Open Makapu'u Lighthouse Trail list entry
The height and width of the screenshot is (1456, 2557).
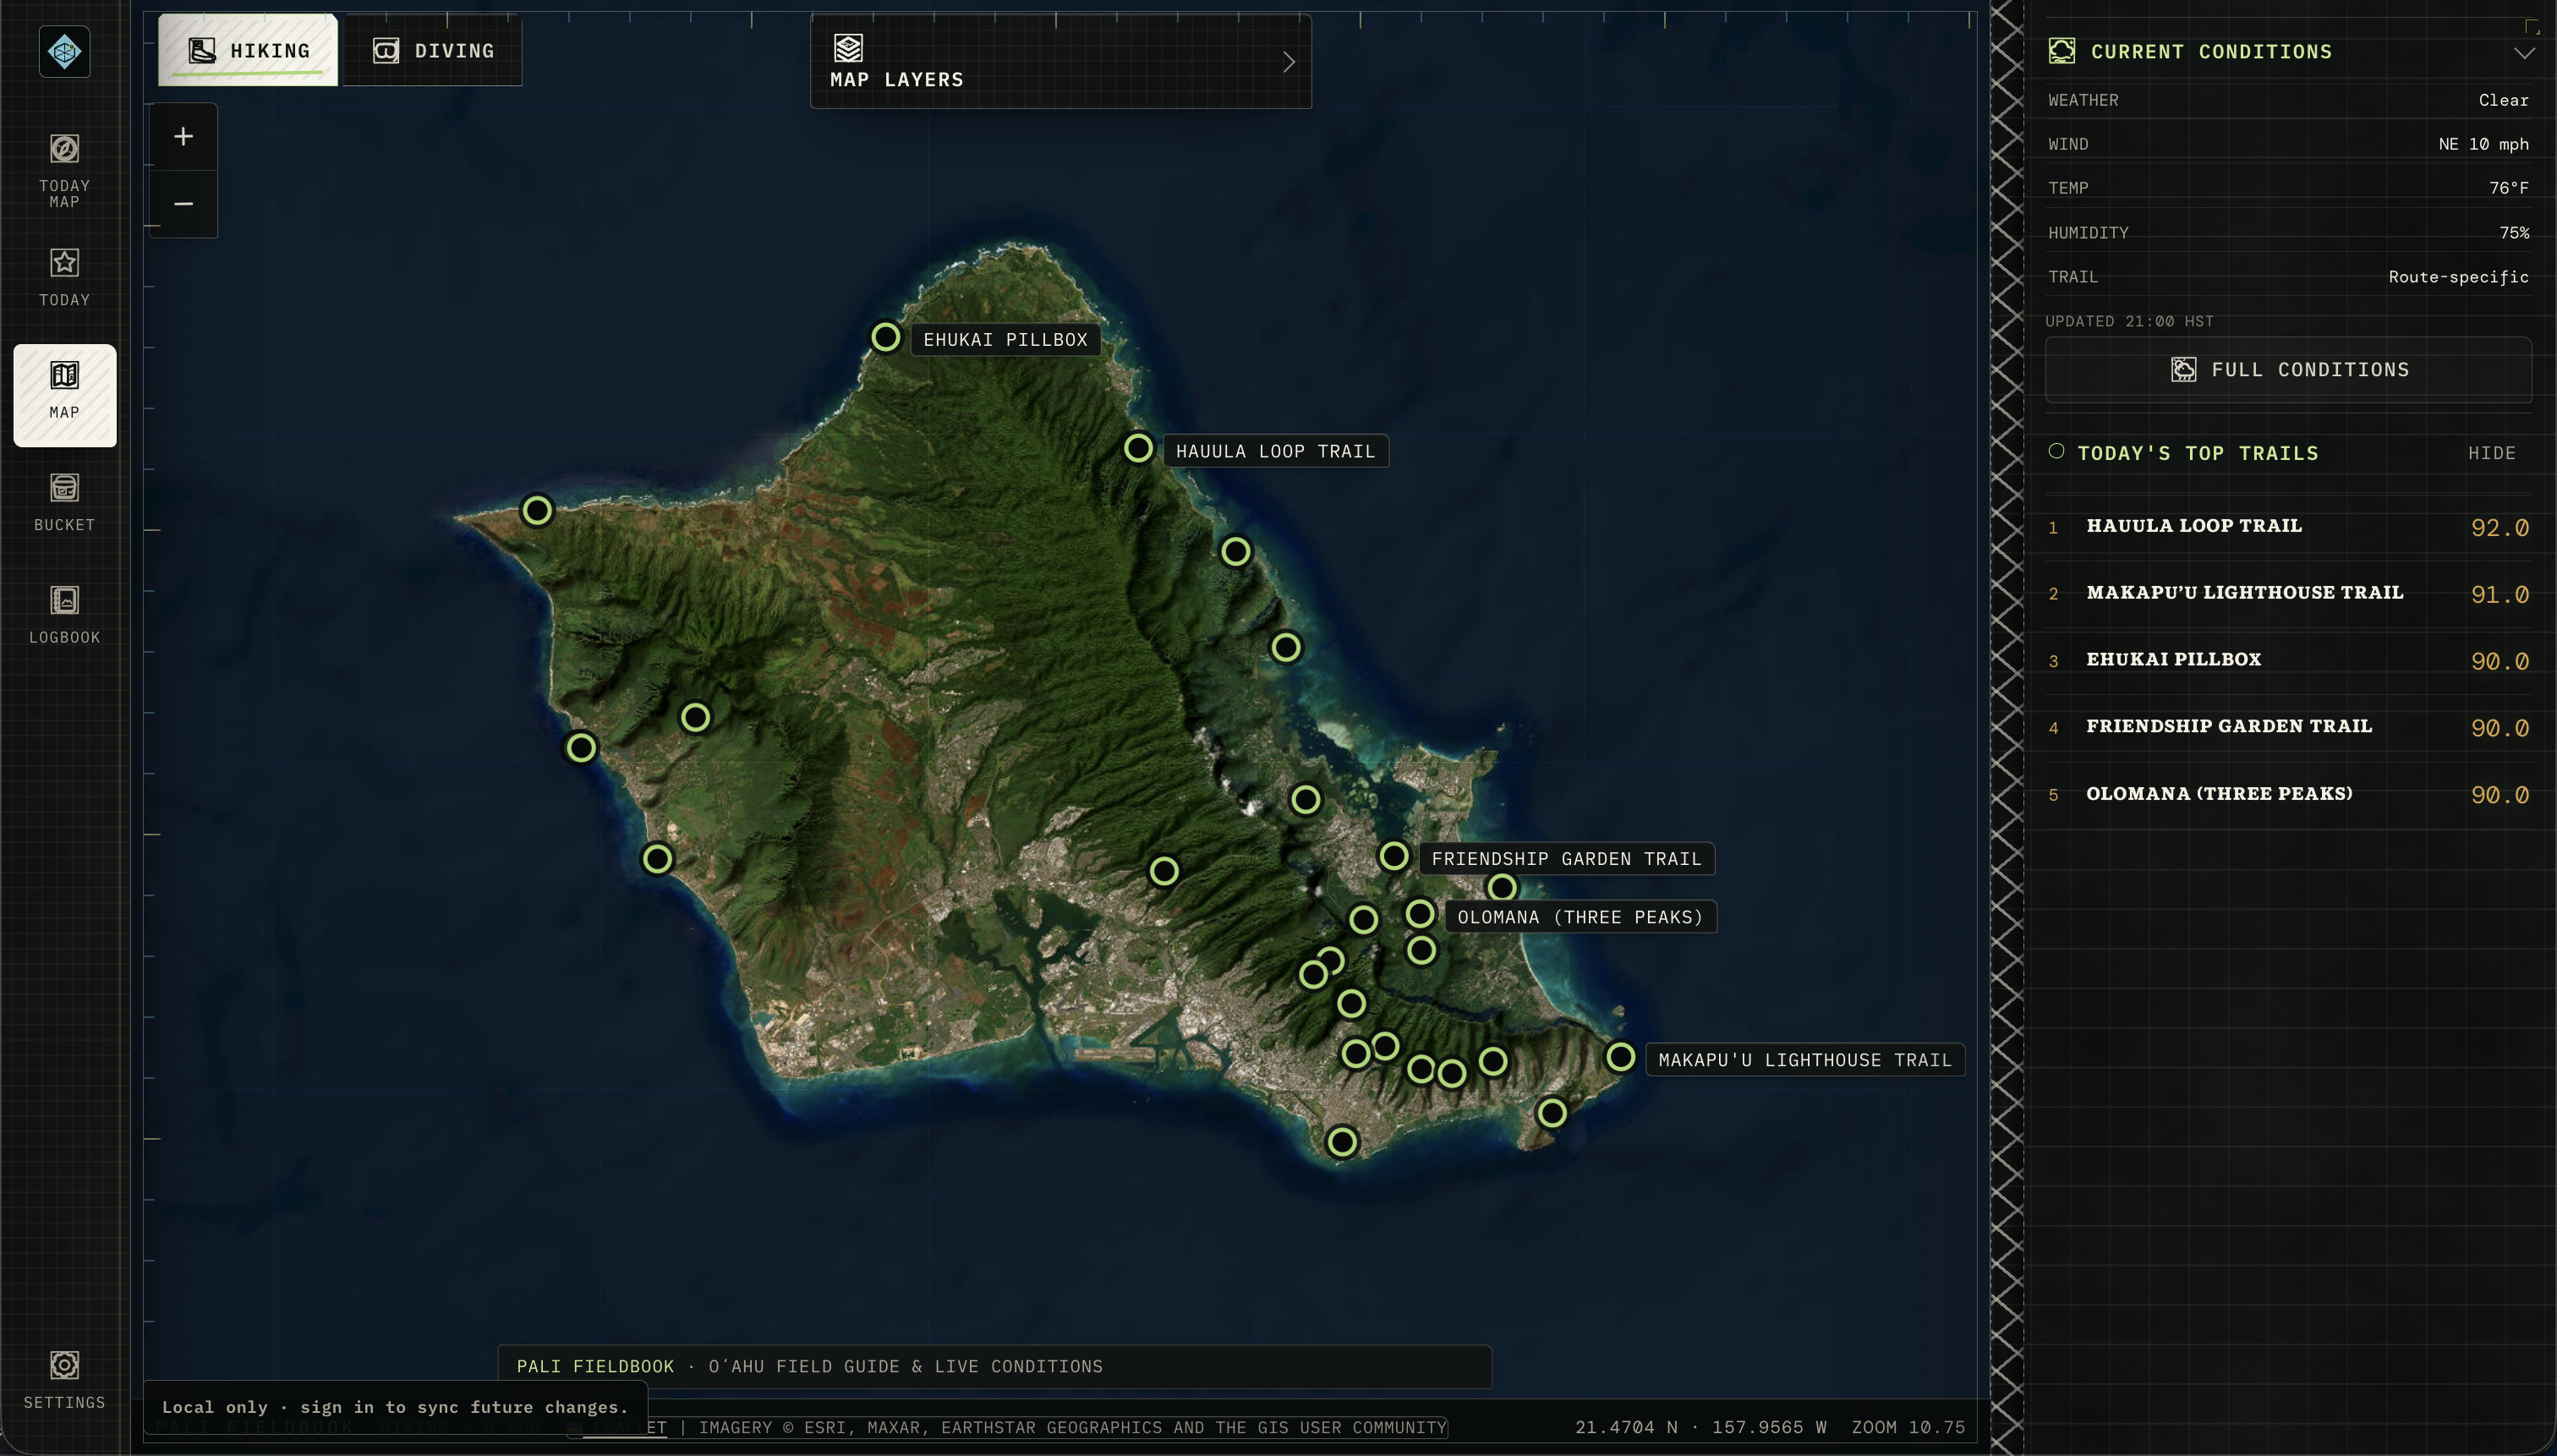[x=2288, y=594]
